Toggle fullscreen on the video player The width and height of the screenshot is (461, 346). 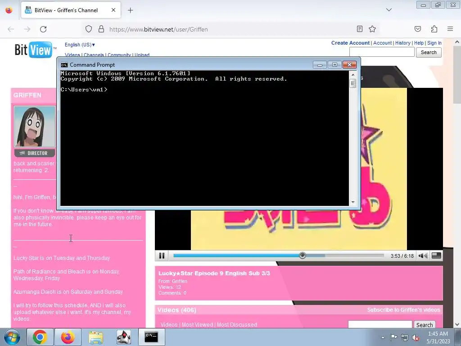436,255
